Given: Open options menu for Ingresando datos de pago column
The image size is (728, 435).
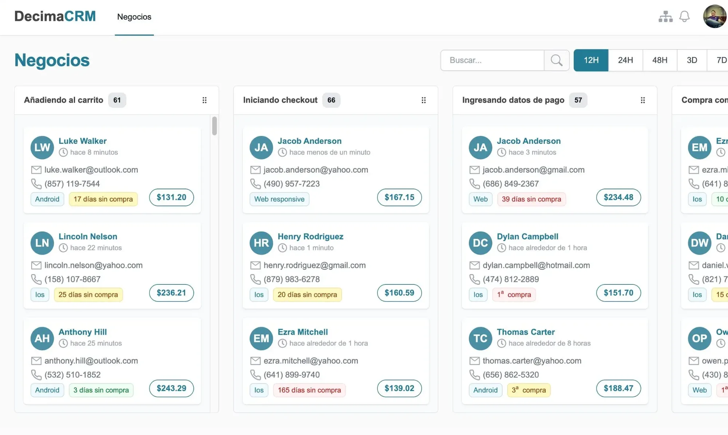Looking at the screenshot, I should 643,100.
